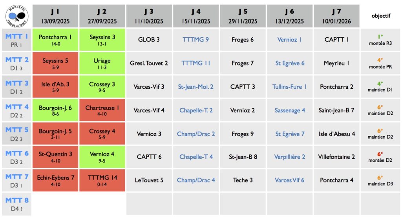Screen dimensions: 402x218
Task: Click the MTT 1 PR team row label
Action: [x=16, y=40]
